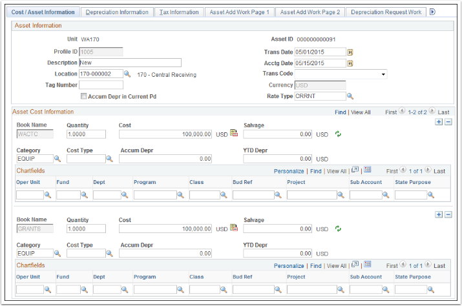
Task: Click the Rate Type input field
Action: [x=320, y=96]
